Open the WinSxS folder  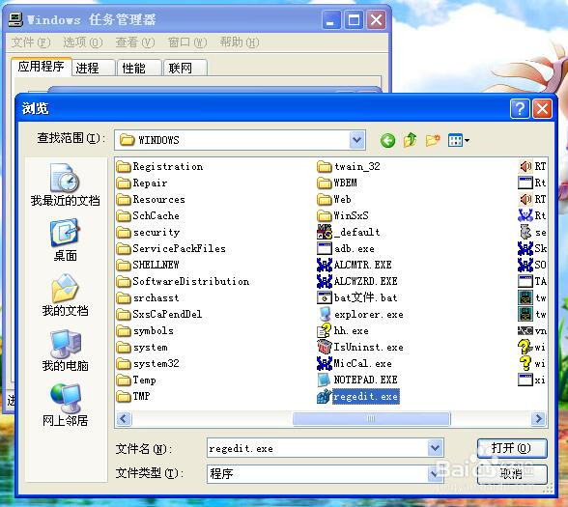343,215
